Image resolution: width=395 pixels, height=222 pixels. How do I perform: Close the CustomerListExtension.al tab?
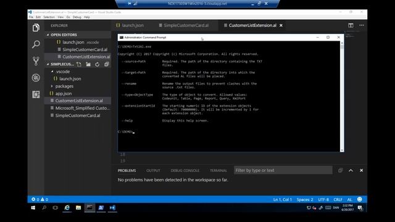tap(281, 25)
